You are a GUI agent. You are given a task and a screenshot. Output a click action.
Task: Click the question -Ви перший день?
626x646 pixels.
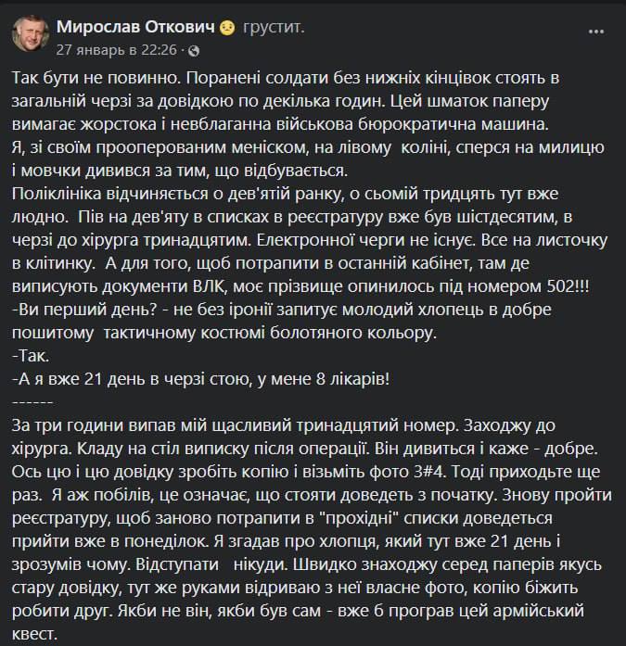(90, 309)
